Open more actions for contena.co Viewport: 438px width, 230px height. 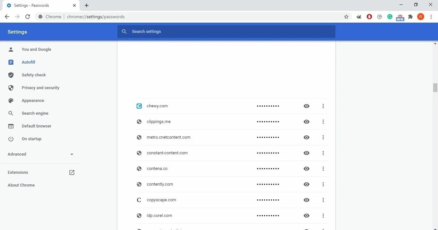tap(323, 169)
